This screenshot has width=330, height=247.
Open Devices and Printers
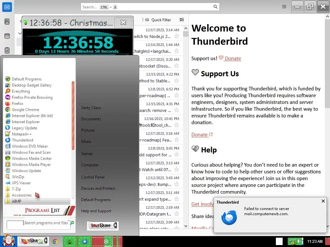coord(98,188)
